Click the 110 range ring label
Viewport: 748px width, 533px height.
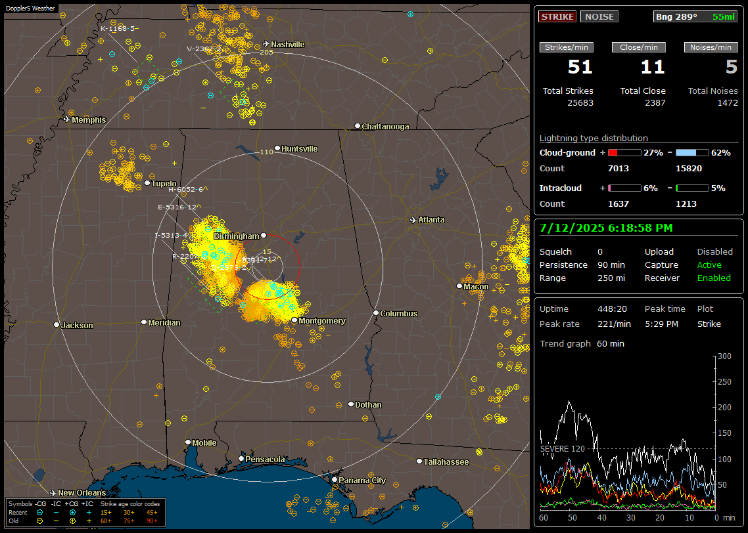[266, 152]
